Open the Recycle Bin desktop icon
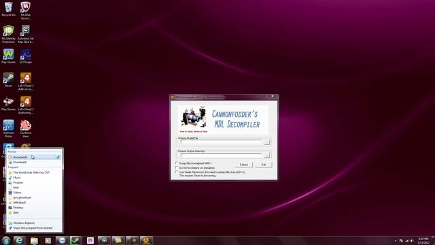The height and width of the screenshot is (245, 435). 8,9
